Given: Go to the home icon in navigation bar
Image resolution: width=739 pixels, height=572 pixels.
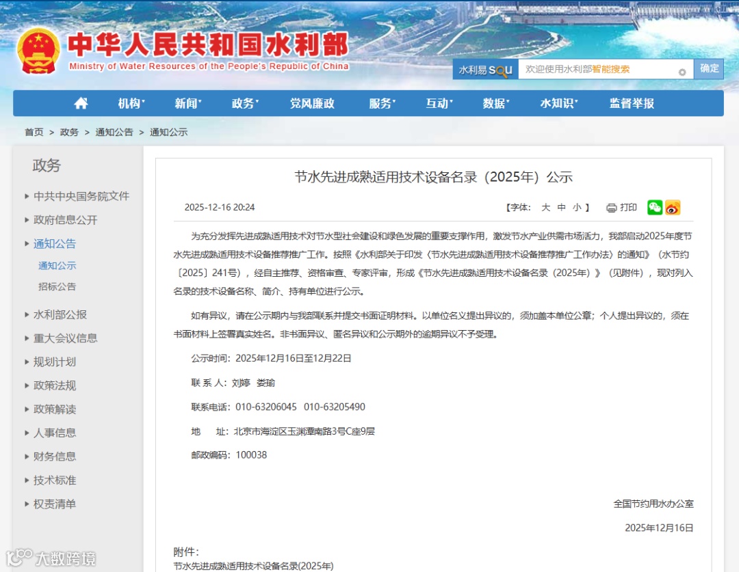Looking at the screenshot, I should click(81, 103).
